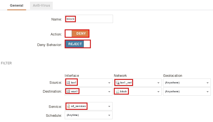The width and height of the screenshot is (213, 122).
Task: Expand the Destination Interface dropdown
Action: tap(109, 91)
